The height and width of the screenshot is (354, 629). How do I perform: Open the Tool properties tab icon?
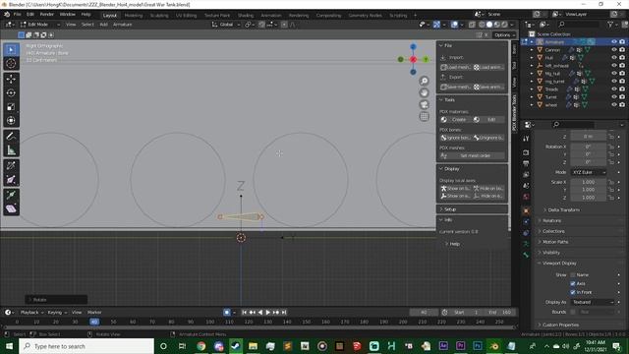click(526, 139)
